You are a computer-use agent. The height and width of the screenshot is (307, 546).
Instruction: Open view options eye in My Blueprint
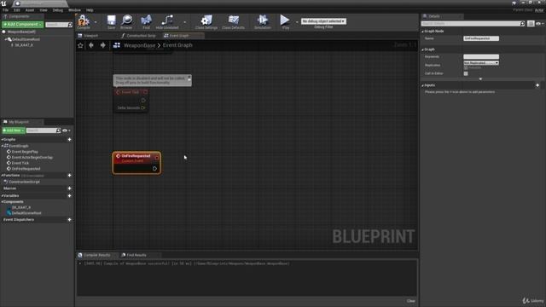click(x=66, y=130)
